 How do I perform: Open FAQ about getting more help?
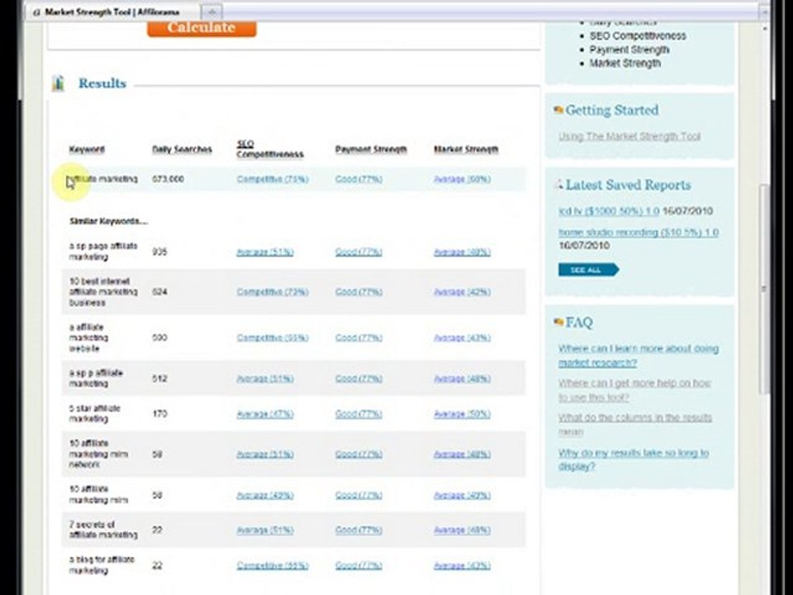point(634,390)
